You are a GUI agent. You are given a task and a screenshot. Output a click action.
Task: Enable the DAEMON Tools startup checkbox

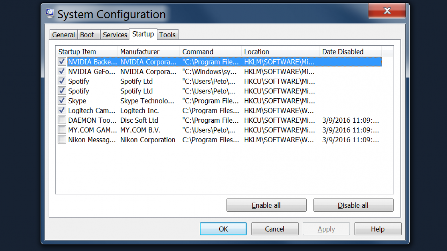tap(62, 120)
